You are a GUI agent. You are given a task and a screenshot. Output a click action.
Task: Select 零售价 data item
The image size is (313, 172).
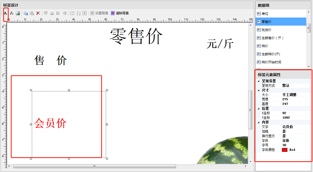click(x=281, y=22)
